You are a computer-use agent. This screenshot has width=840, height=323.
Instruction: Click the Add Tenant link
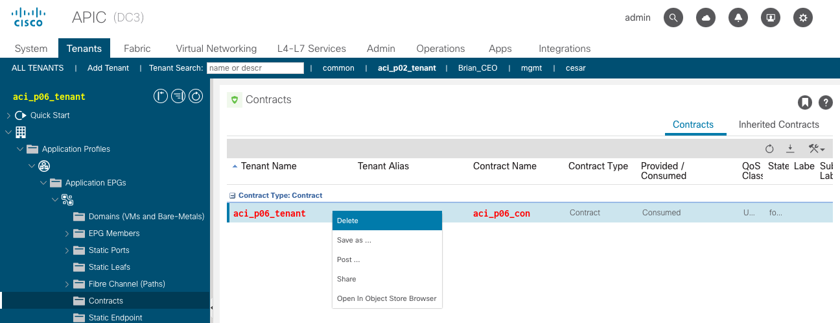[108, 68]
